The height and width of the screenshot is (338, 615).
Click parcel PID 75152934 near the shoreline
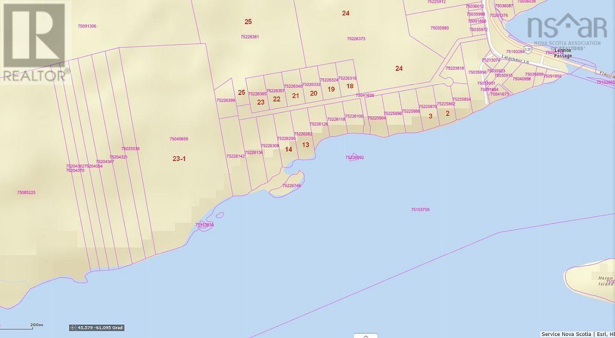[x=204, y=224]
